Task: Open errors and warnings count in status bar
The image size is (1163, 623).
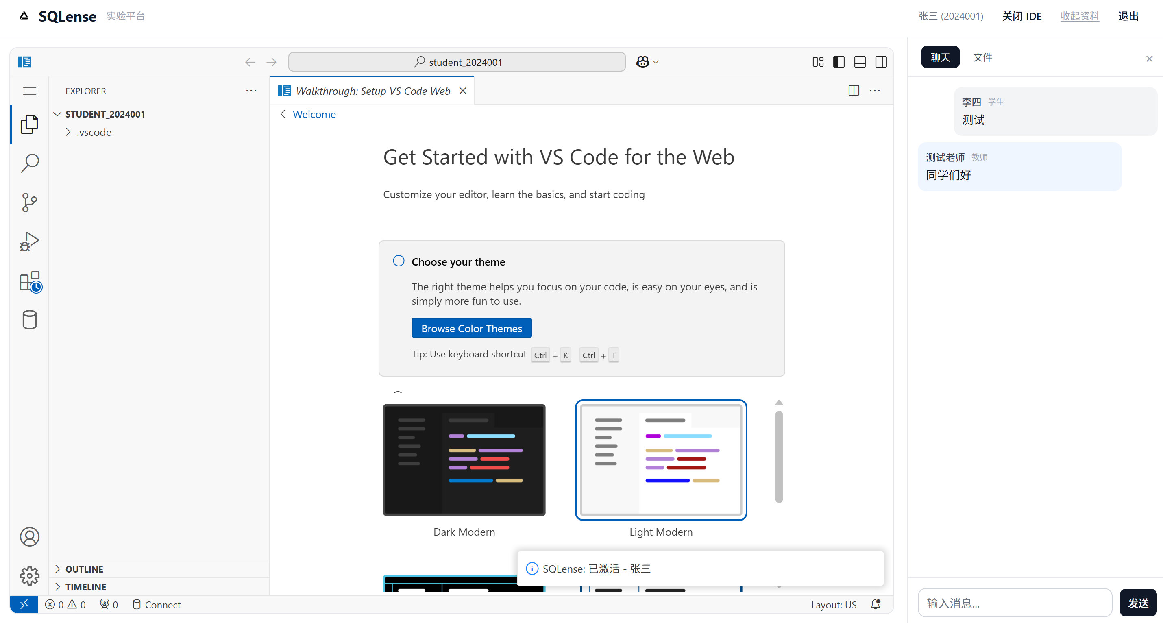Action: pyautogui.click(x=65, y=604)
